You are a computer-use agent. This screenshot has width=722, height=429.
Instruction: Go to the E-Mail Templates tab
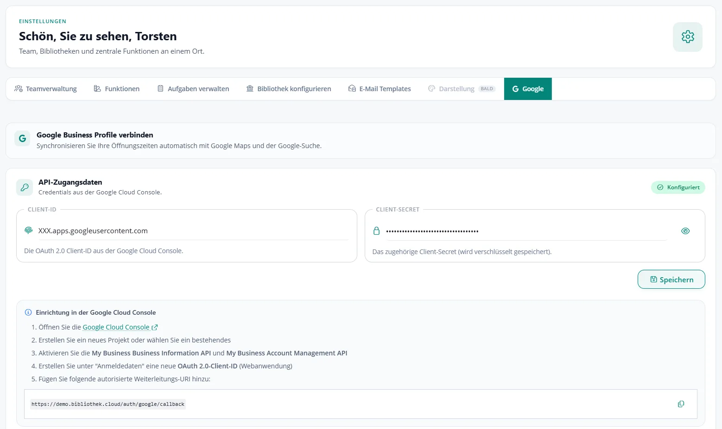pyautogui.click(x=380, y=89)
